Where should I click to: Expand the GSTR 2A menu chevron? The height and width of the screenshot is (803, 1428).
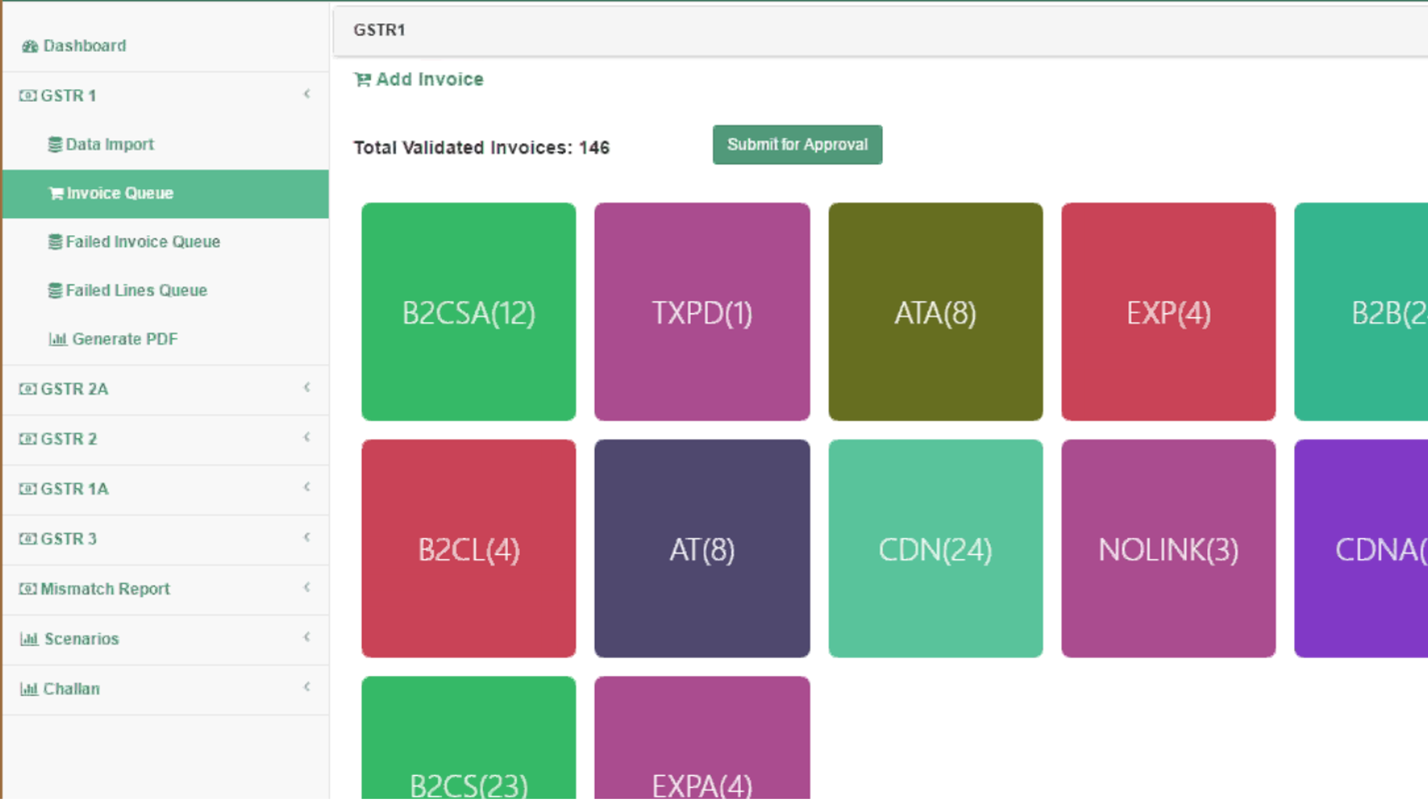coord(307,387)
